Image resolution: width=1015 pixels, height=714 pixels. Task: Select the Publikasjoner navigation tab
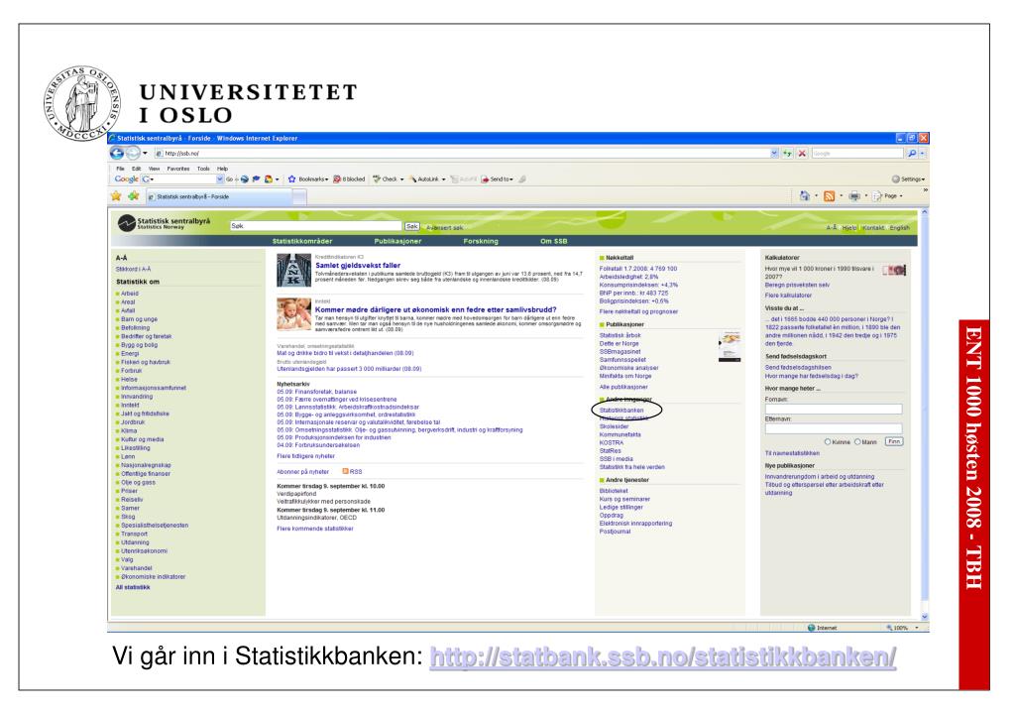coord(397,241)
